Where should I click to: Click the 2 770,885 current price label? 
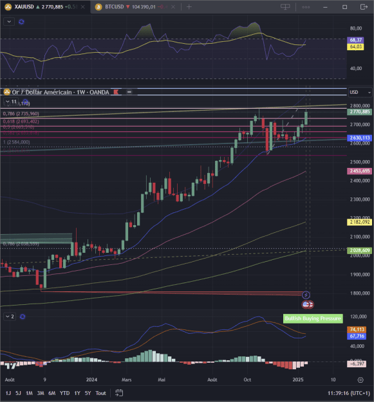point(360,112)
